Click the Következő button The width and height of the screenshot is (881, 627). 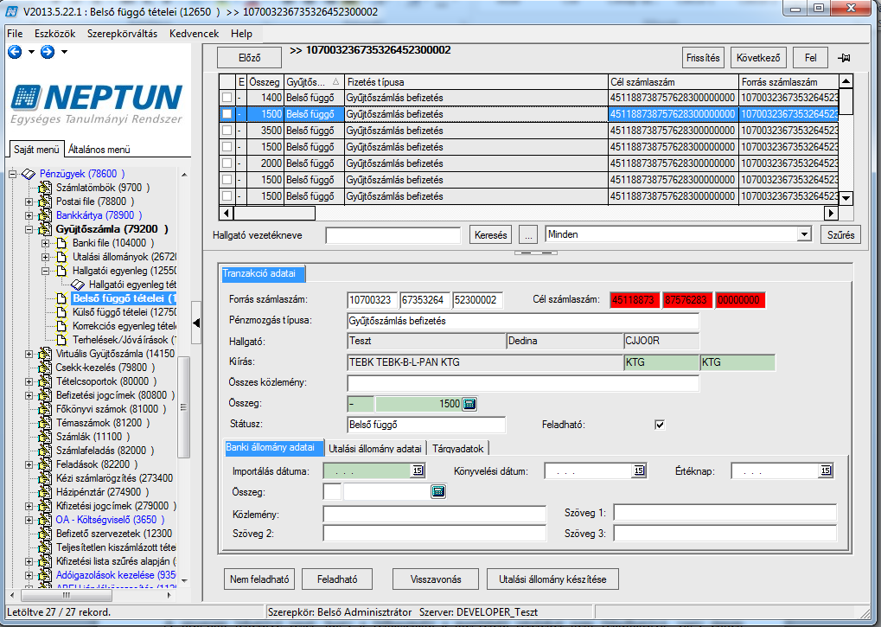pyautogui.click(x=758, y=58)
